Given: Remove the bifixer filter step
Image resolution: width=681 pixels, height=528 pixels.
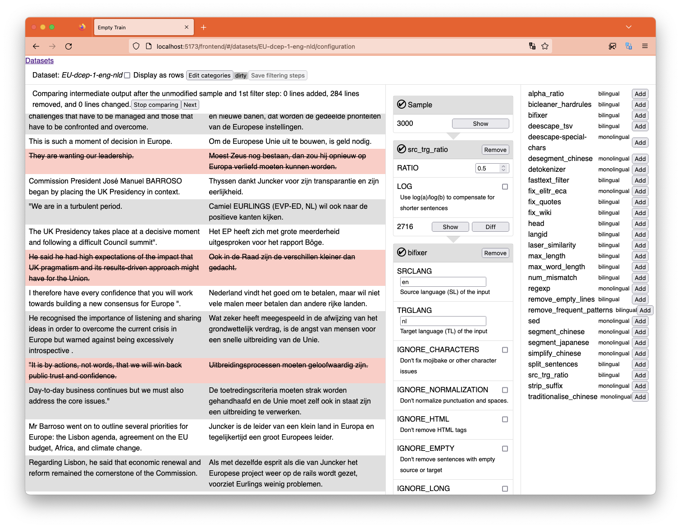Looking at the screenshot, I should [495, 253].
